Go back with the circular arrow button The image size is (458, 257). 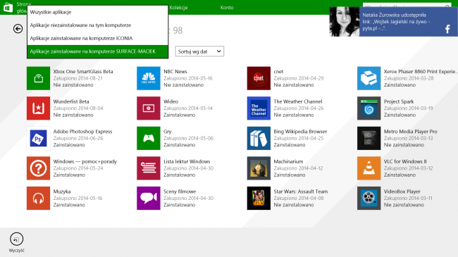click(x=18, y=29)
